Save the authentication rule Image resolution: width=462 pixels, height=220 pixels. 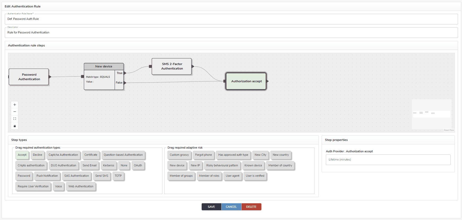click(x=211, y=207)
